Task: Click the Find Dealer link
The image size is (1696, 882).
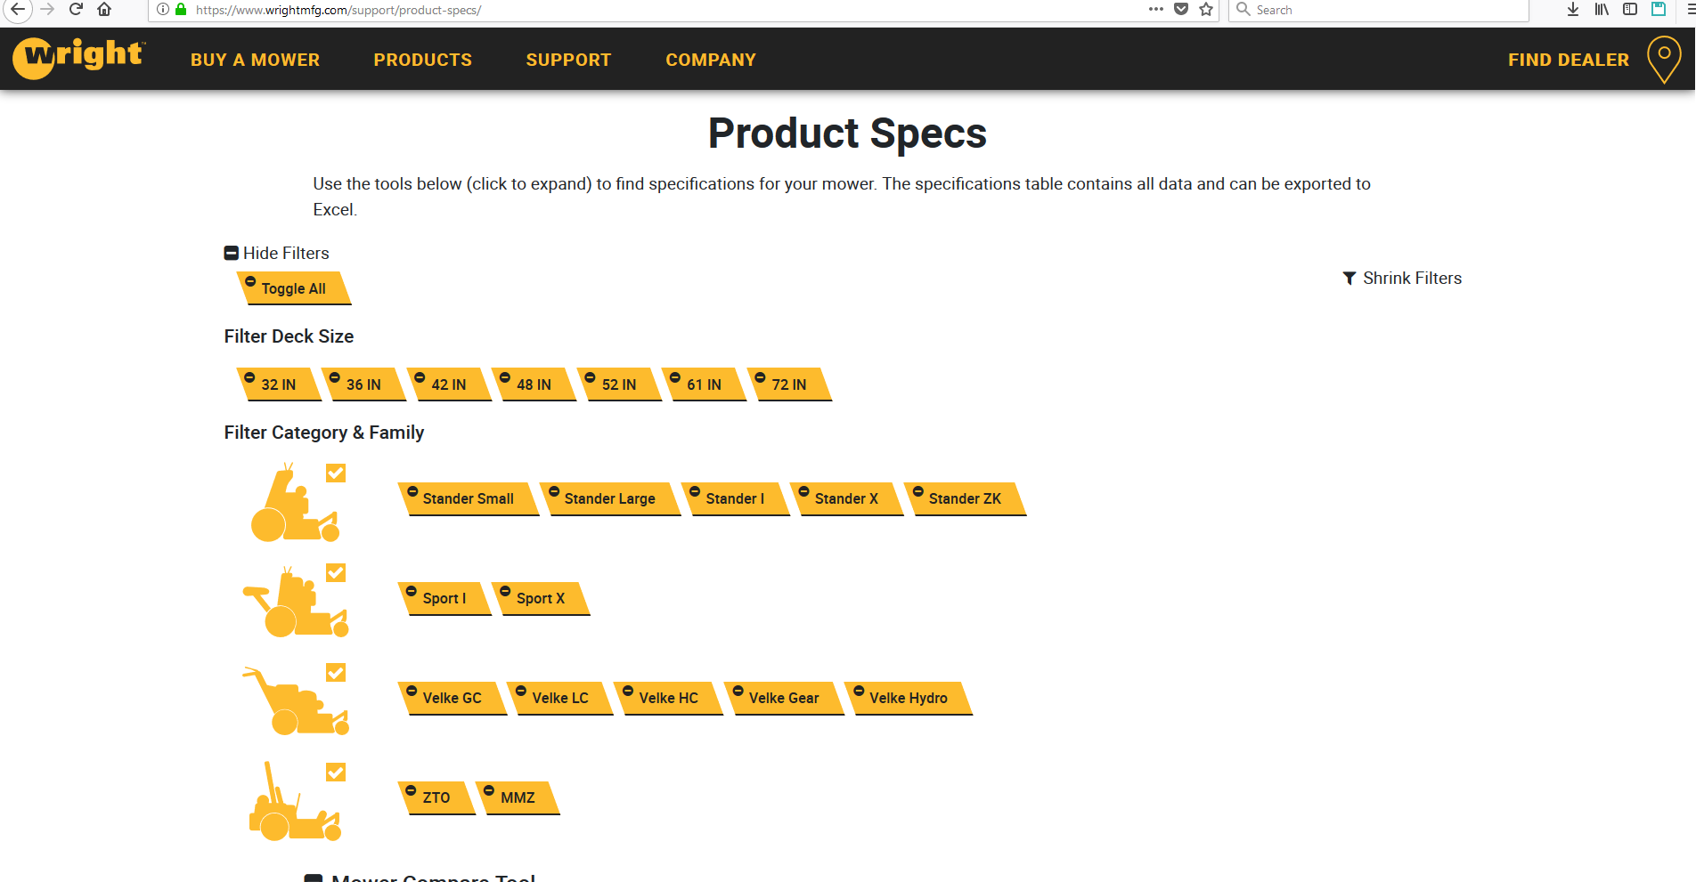Action: click(1569, 60)
